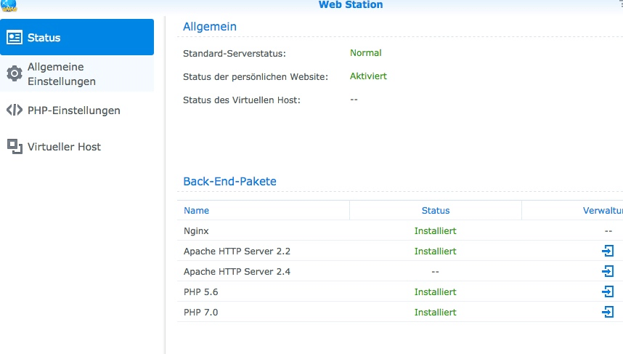Viewport: 623px width, 354px height.
Task: Select the PHP 7.0 package name
Action: tap(200, 313)
